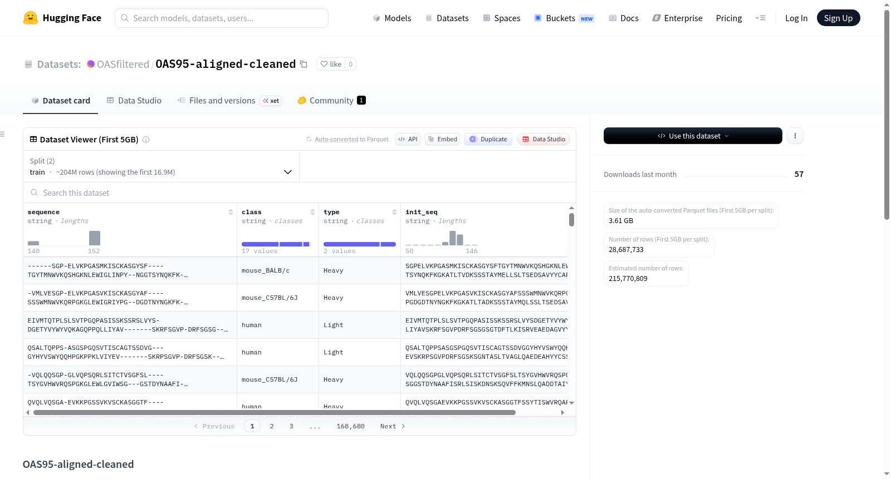Open the dataset viewer info icon
891x479 pixels.
(146, 140)
